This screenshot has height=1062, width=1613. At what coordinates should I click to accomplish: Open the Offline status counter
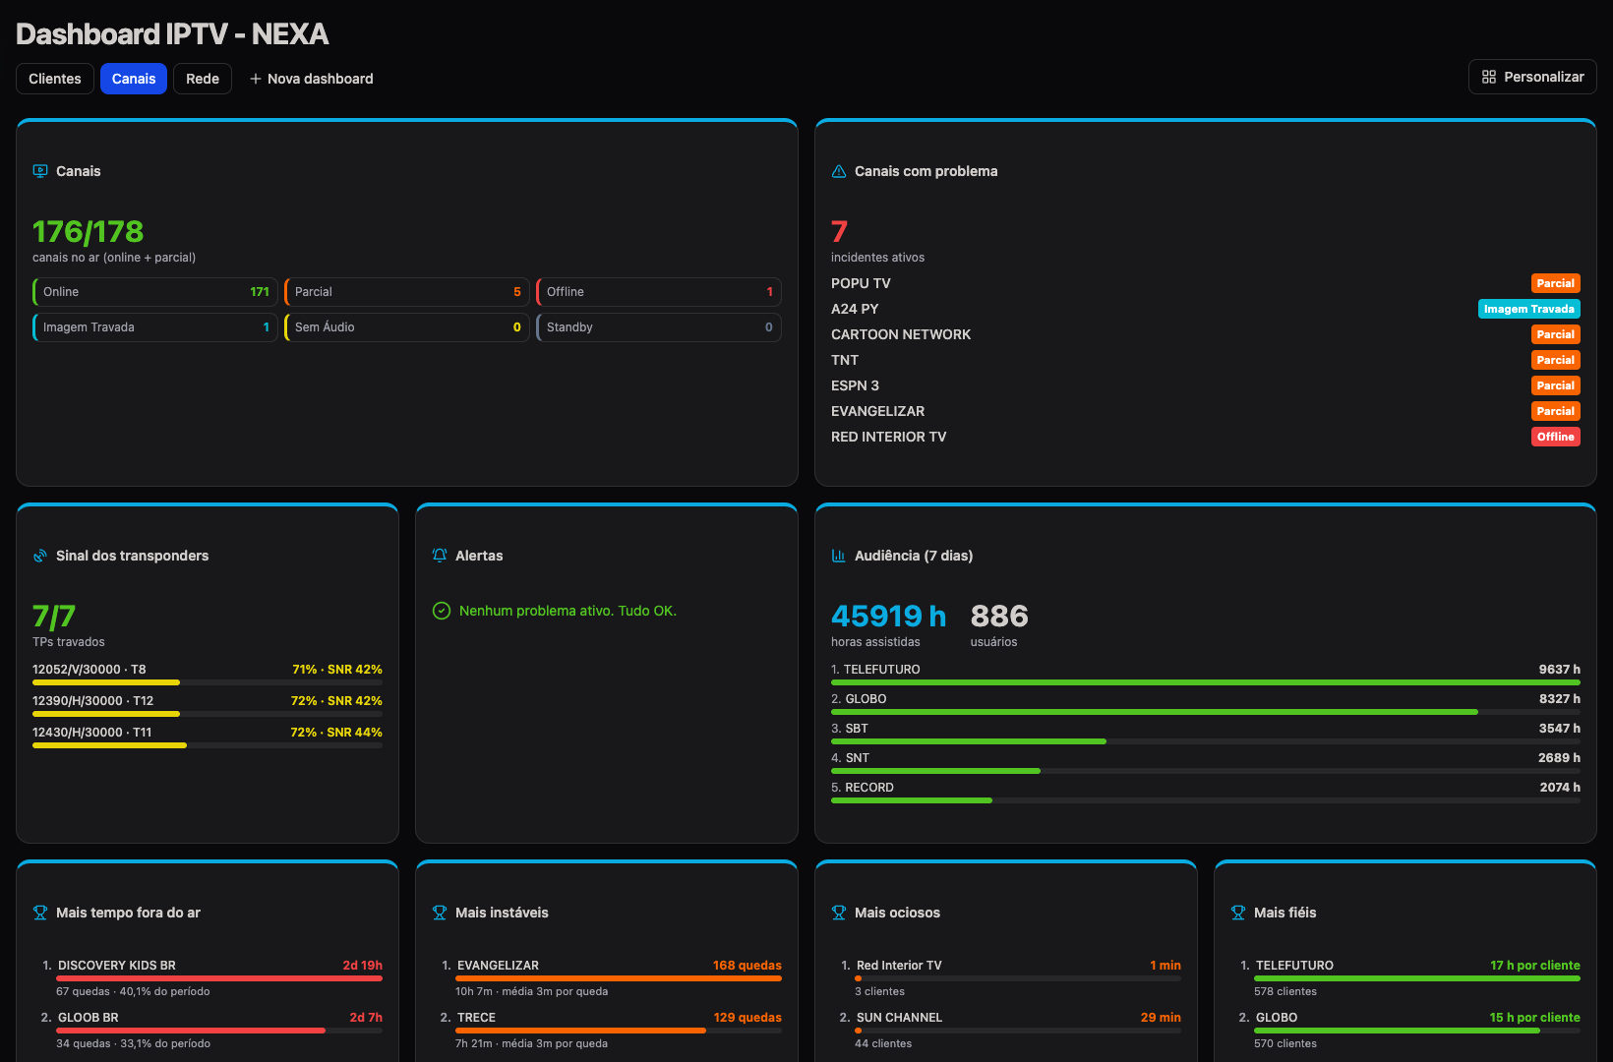point(659,292)
